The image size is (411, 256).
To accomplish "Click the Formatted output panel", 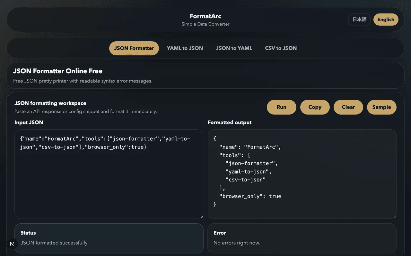I will 302,174.
